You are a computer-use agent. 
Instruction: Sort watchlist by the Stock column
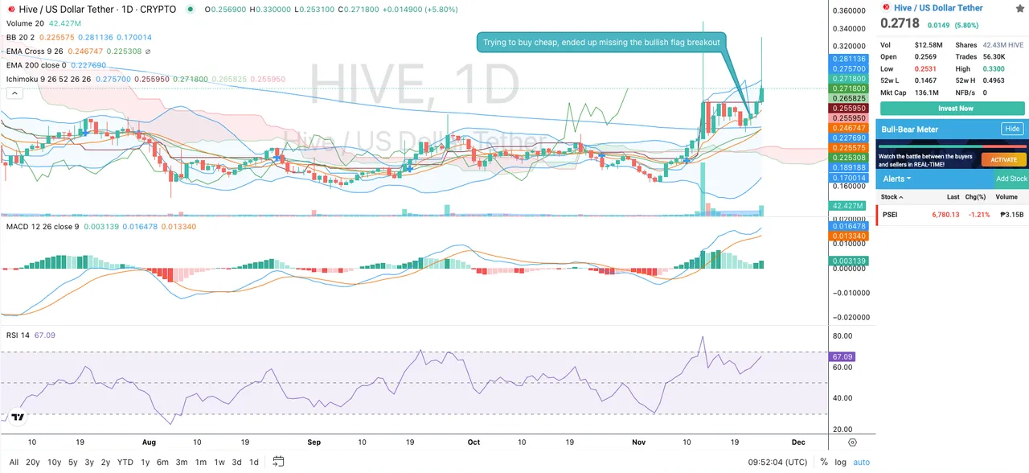click(892, 197)
